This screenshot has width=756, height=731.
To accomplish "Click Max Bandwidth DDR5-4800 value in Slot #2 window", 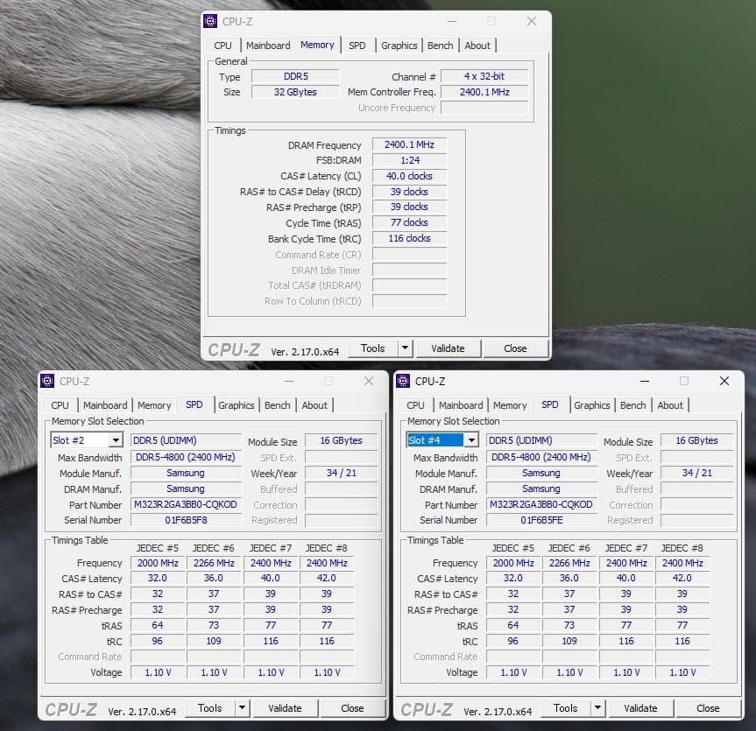I will point(186,457).
